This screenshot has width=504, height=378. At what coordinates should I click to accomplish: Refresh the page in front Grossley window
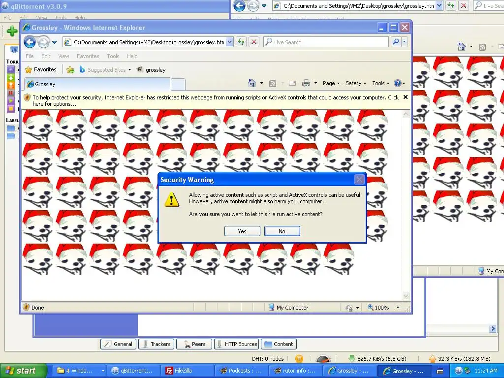pos(241,42)
